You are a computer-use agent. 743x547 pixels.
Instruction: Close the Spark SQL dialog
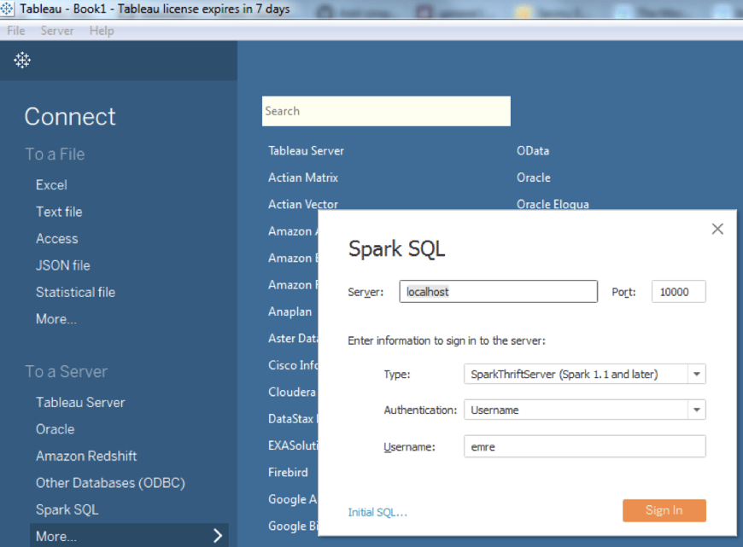tap(717, 230)
